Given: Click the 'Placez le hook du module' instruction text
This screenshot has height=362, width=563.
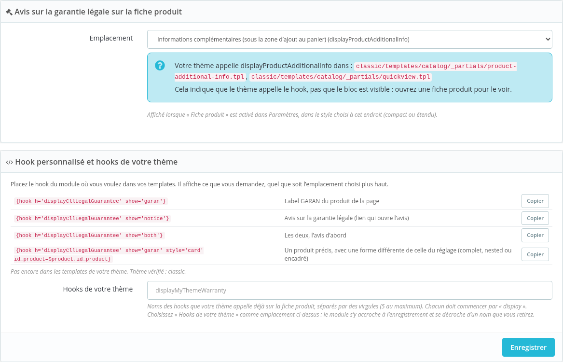Looking at the screenshot, I should pos(199,184).
